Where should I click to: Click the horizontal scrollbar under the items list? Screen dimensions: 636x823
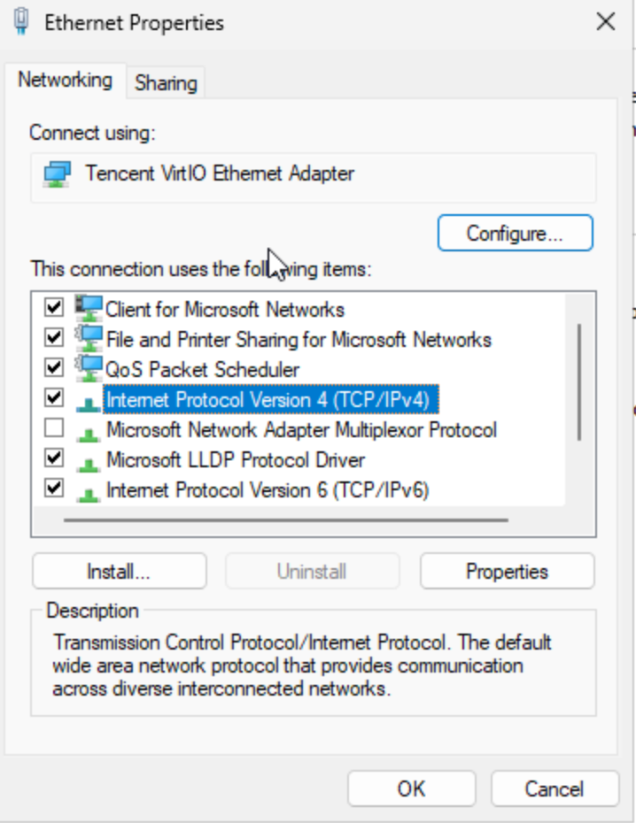(285, 520)
